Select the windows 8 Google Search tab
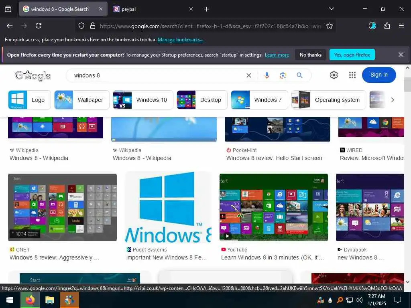Viewport: 411px width, 308px height. pyautogui.click(x=63, y=9)
